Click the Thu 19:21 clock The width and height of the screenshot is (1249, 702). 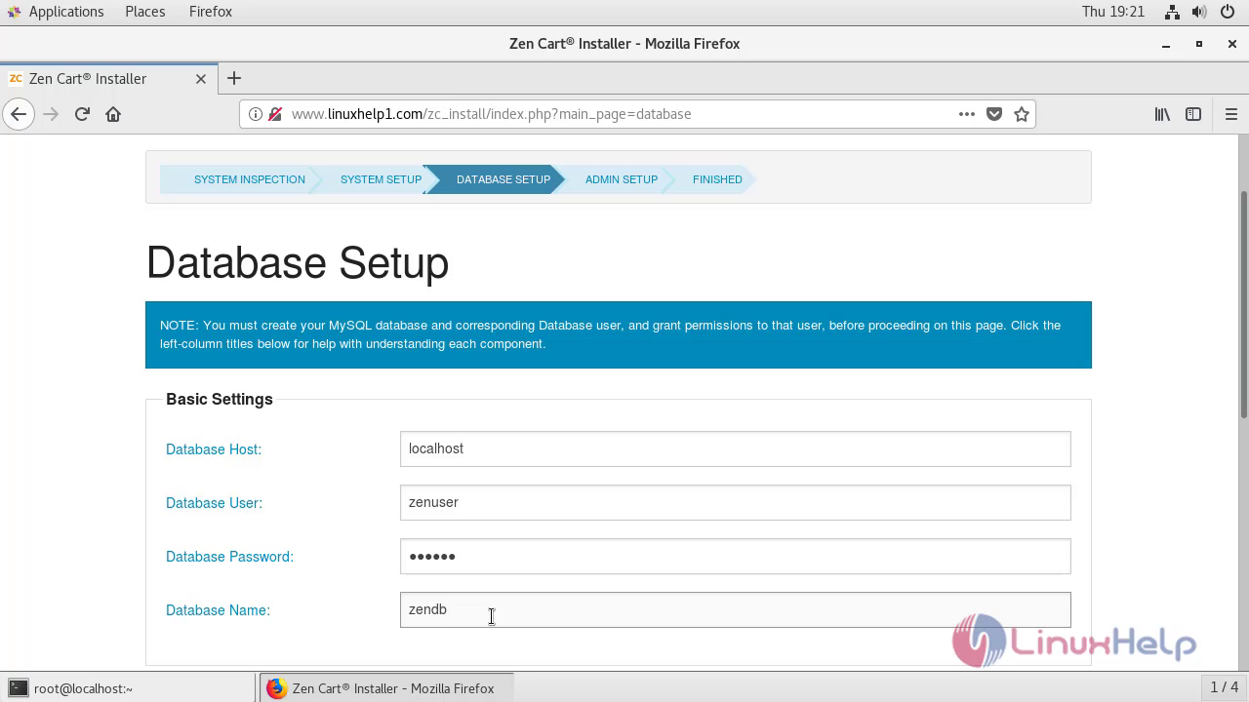1112,12
